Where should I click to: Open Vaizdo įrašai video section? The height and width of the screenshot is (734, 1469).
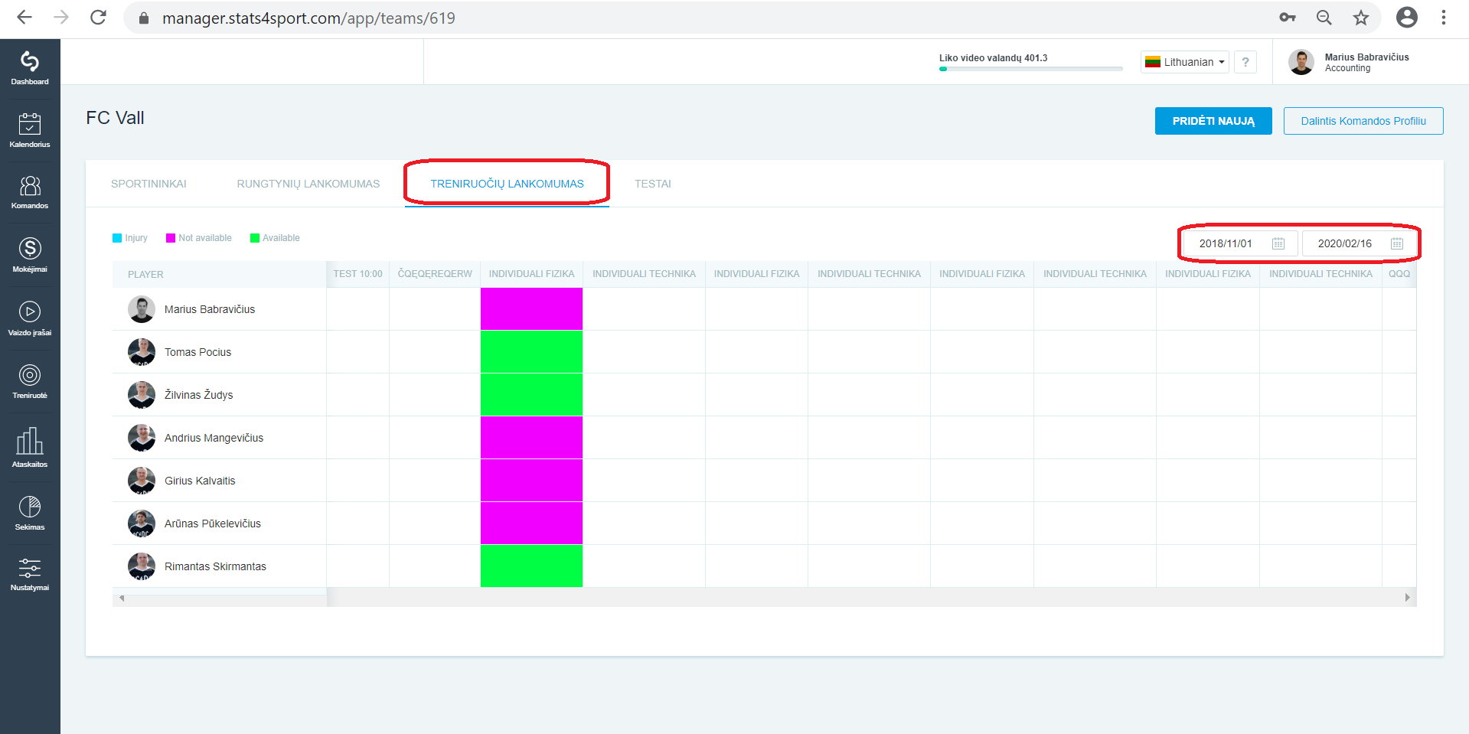coord(30,318)
